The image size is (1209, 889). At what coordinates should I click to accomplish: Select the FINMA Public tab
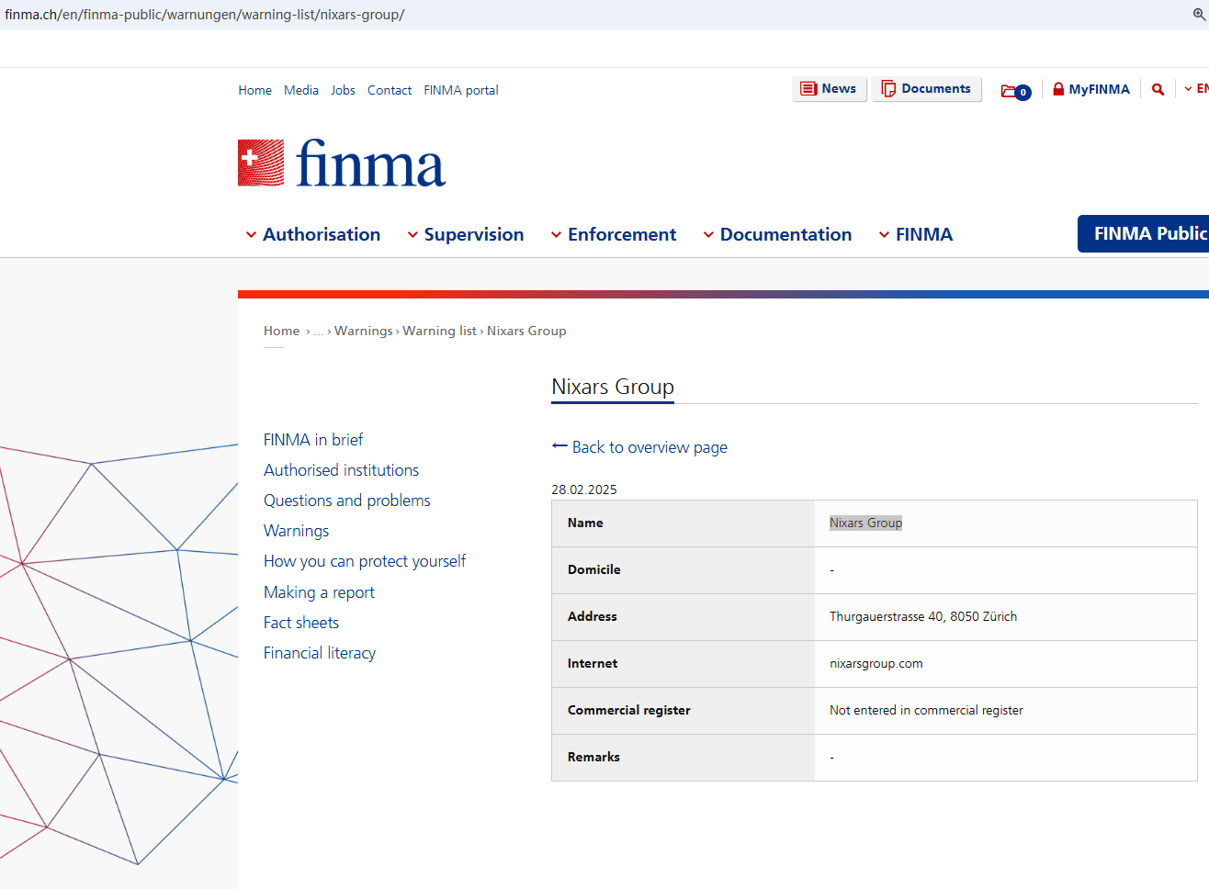click(x=1143, y=234)
